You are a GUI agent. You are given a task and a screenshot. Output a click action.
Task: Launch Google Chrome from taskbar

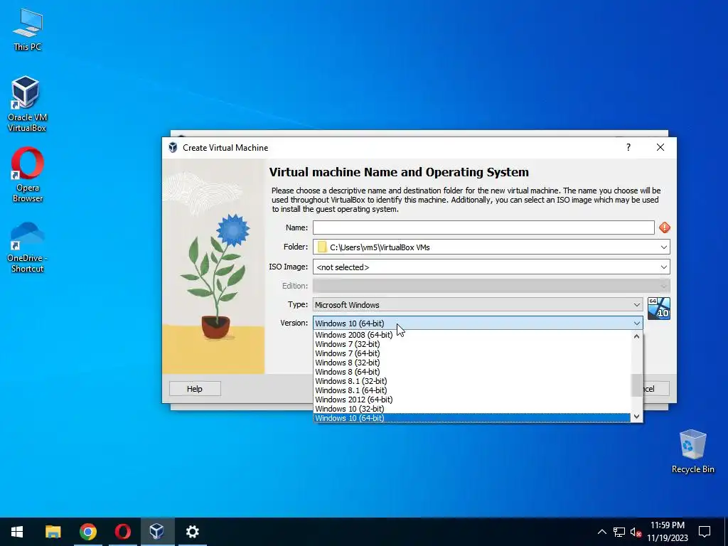coord(87,532)
